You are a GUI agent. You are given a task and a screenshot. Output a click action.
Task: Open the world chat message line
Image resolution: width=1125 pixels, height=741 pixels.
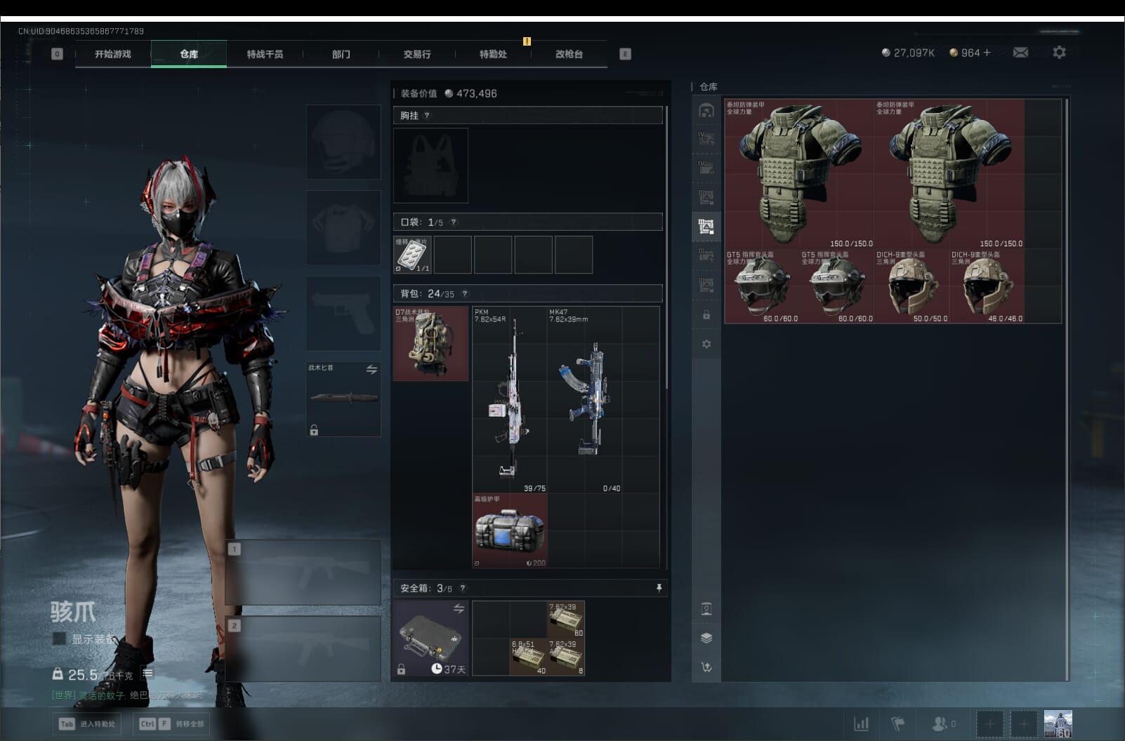coord(127,695)
